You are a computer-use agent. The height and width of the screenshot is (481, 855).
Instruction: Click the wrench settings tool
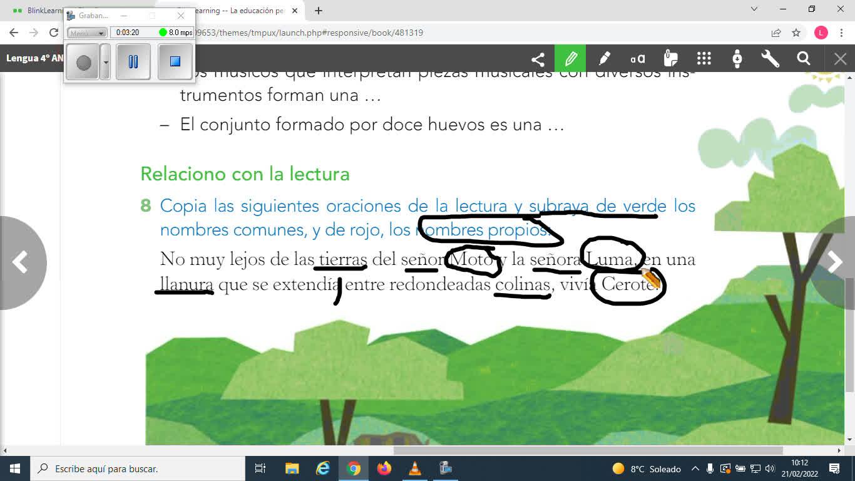pyautogui.click(x=770, y=59)
